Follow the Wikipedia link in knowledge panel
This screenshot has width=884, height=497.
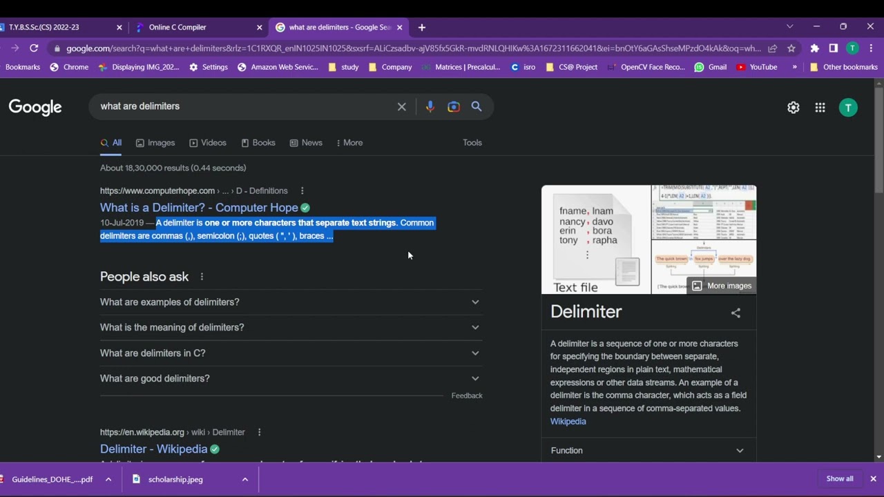point(568,422)
